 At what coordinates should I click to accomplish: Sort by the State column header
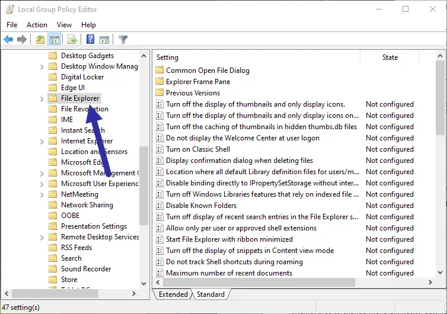(389, 57)
